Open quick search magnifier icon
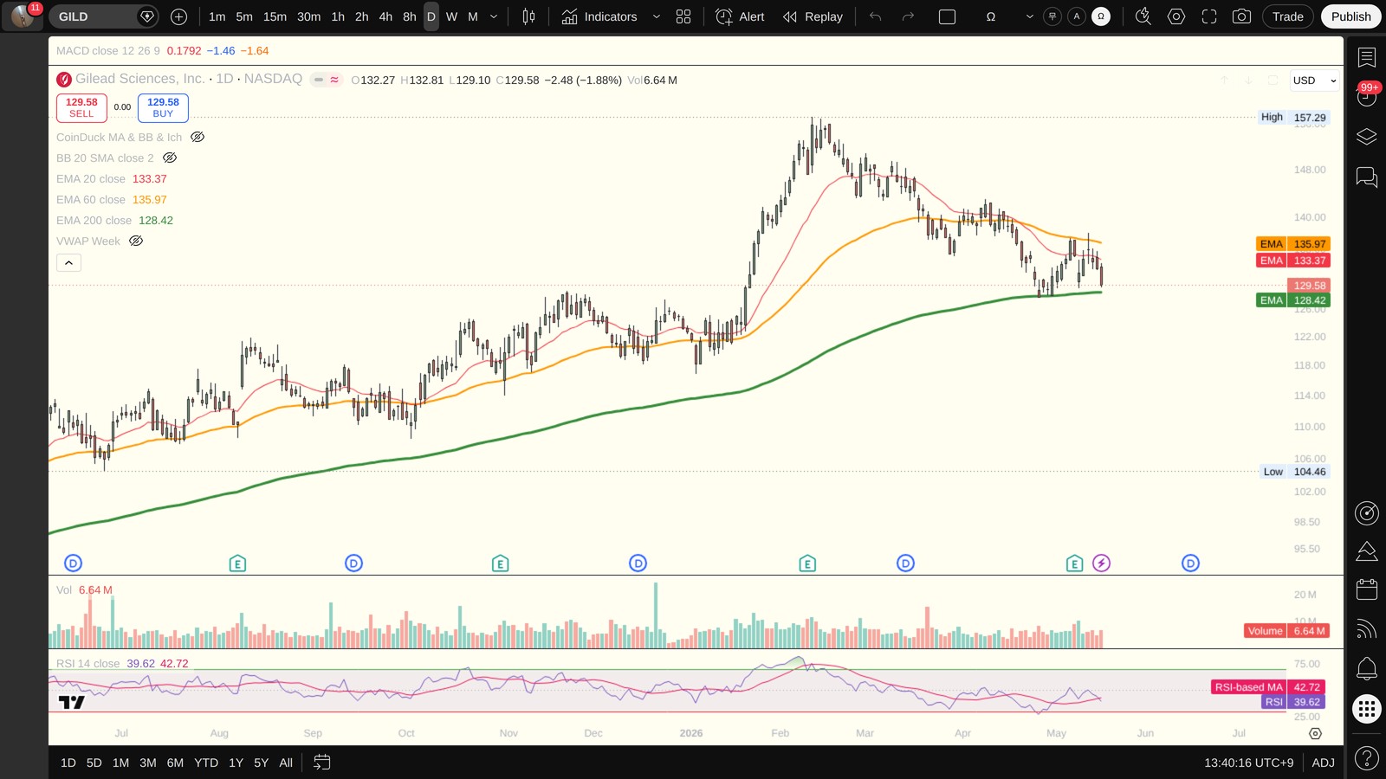This screenshot has width=1386, height=779. tap(1143, 16)
